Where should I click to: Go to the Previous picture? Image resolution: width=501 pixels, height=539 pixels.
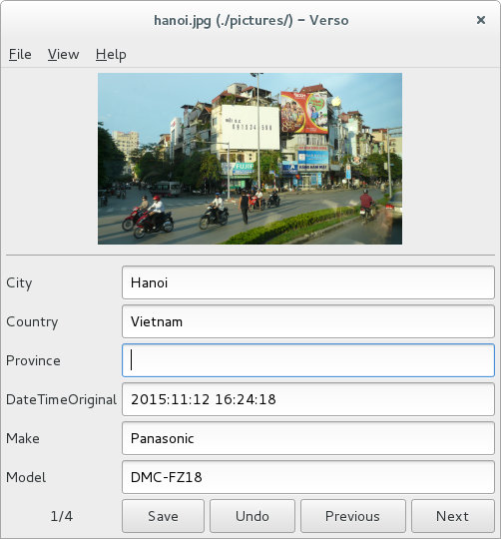(x=353, y=516)
